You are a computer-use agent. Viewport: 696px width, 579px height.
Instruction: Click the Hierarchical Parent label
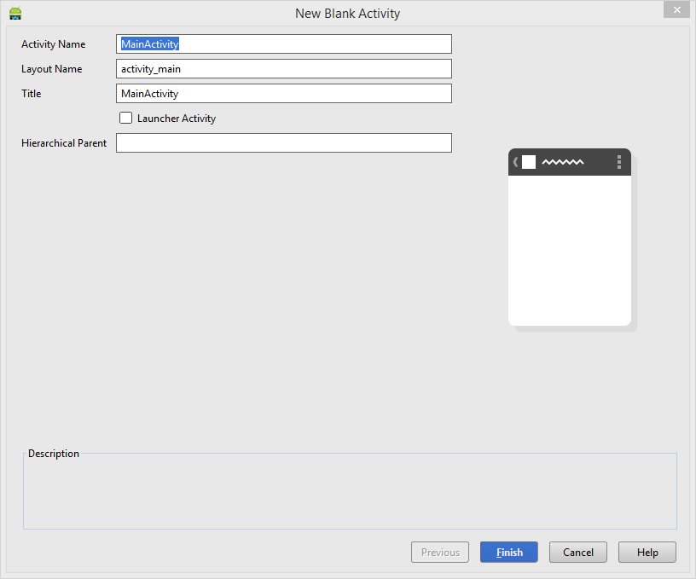[64, 143]
